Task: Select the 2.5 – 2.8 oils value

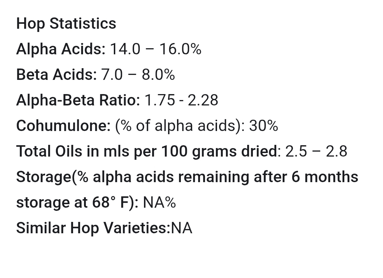Action: [316, 151]
